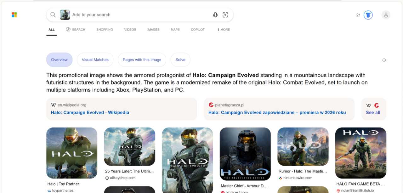
Task: Switch to the COPILOT tab
Action: point(198,30)
